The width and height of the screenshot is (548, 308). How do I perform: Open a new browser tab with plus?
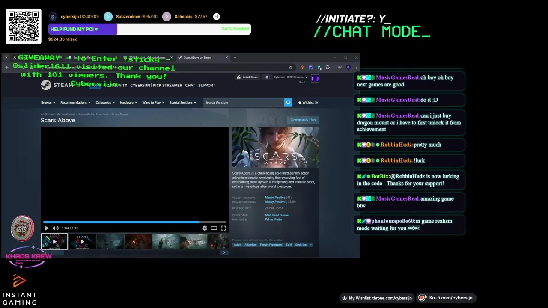coord(235,57)
